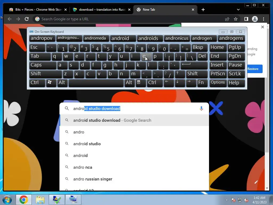This screenshot has height=205, width=273.
Task: Toggle the ScrLk key on On-Screen Keyboard
Action: [x=236, y=74]
